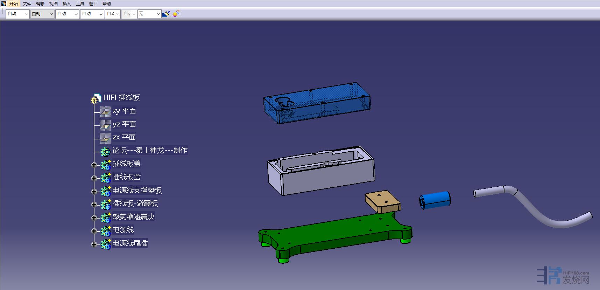Select the yz 平面 plane icon
The image size is (600, 290).
(x=105, y=125)
